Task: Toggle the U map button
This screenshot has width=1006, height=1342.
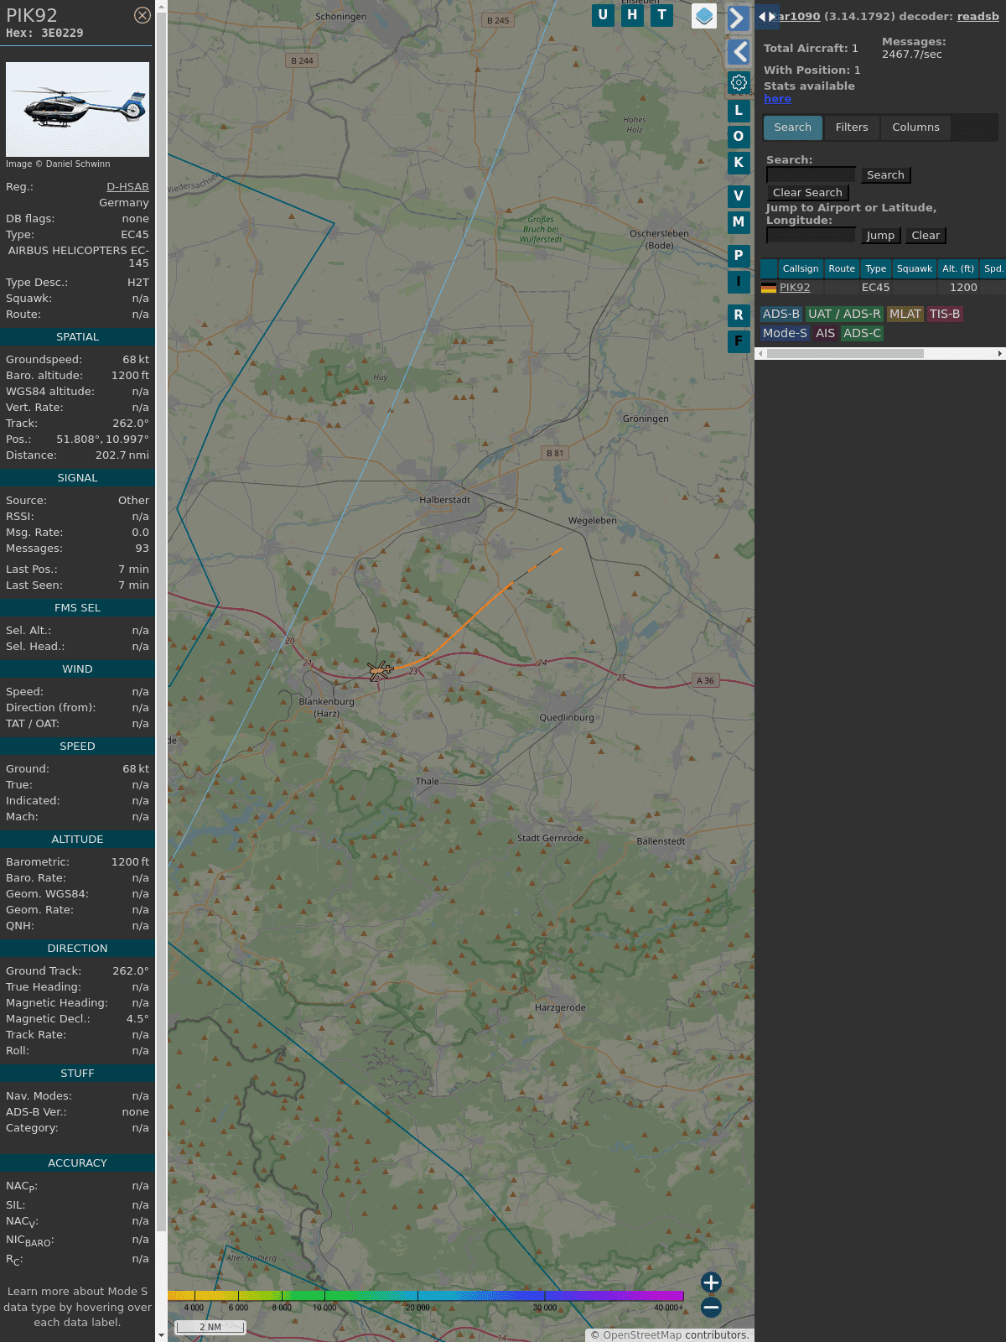Action: (603, 15)
